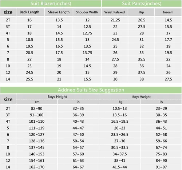
Task: Click the 16.5~19.5 kg weight cell
Action: (x=120, y=122)
